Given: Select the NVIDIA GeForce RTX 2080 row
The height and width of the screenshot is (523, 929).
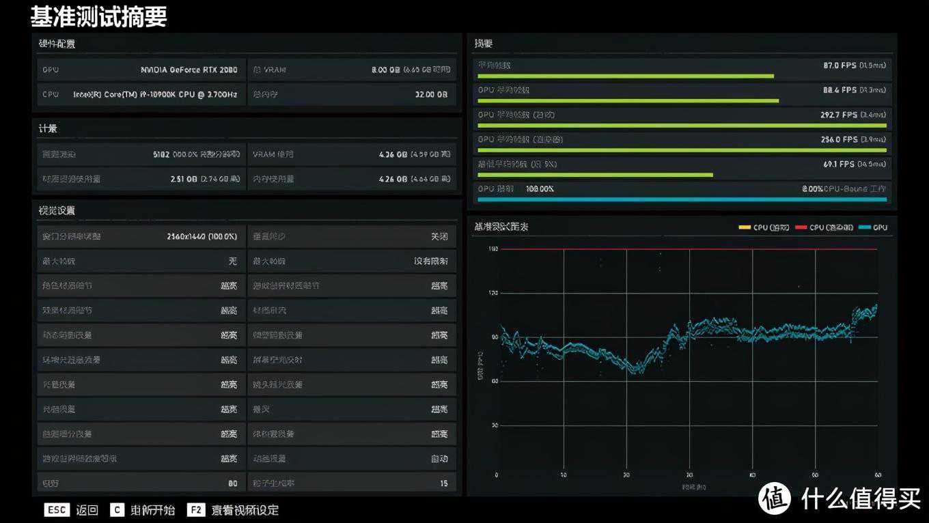Looking at the screenshot, I should tap(141, 70).
